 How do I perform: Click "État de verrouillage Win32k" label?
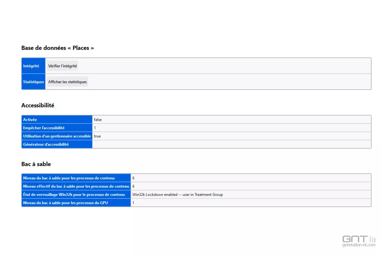click(x=76, y=195)
